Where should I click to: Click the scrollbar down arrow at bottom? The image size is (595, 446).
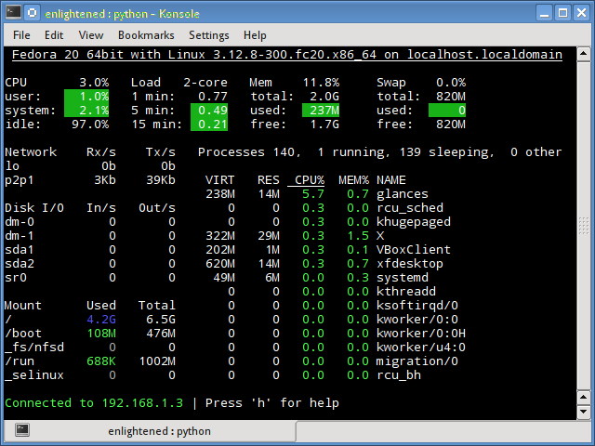(x=583, y=412)
